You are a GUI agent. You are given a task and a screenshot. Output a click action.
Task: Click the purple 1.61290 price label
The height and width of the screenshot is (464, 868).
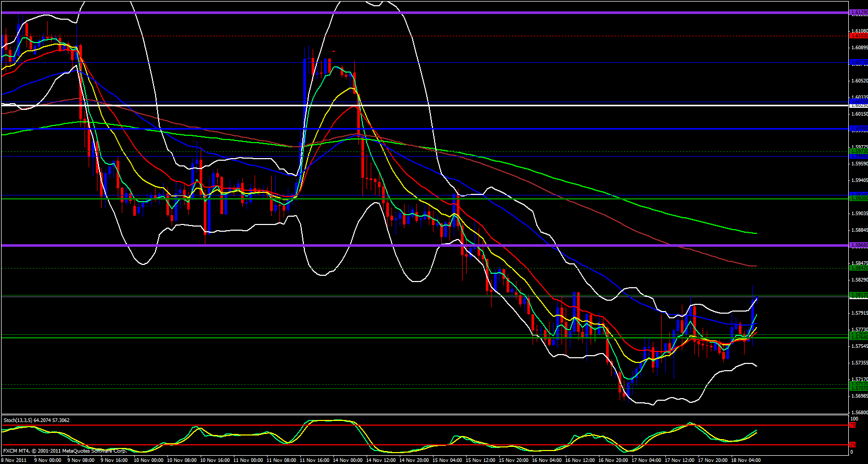click(x=858, y=12)
